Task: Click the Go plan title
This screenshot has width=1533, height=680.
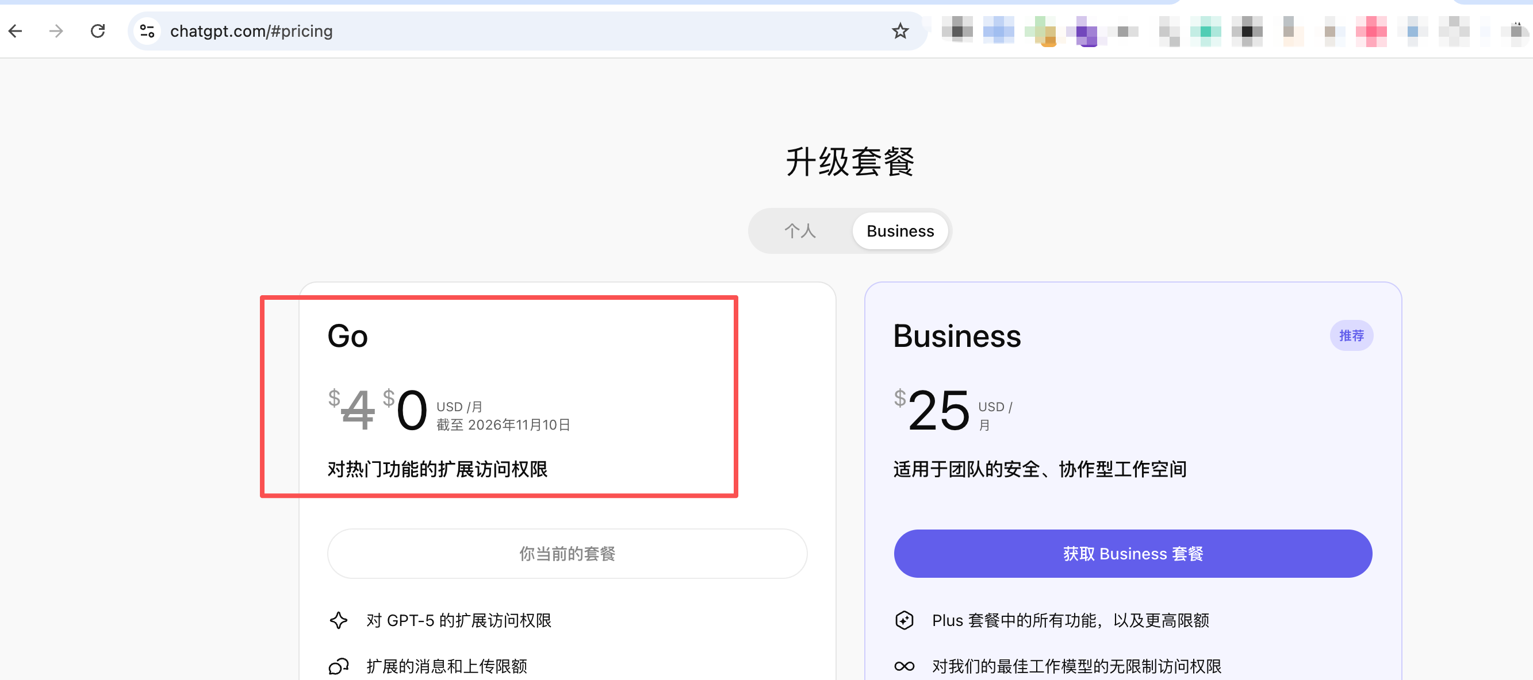Action: click(x=347, y=336)
